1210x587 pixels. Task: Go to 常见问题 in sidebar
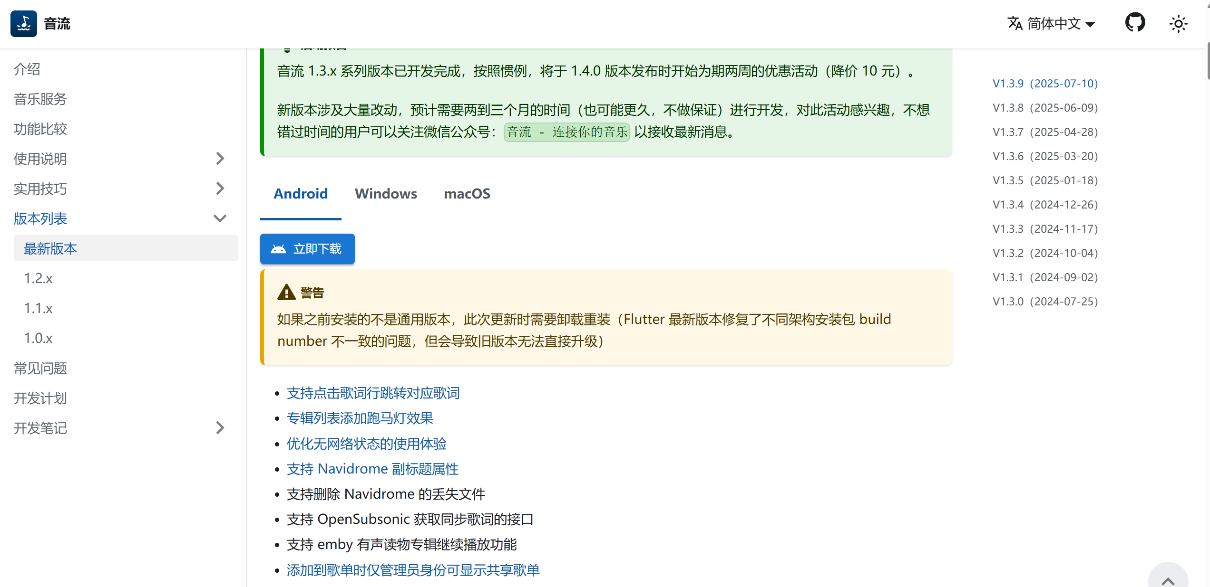[x=40, y=368]
